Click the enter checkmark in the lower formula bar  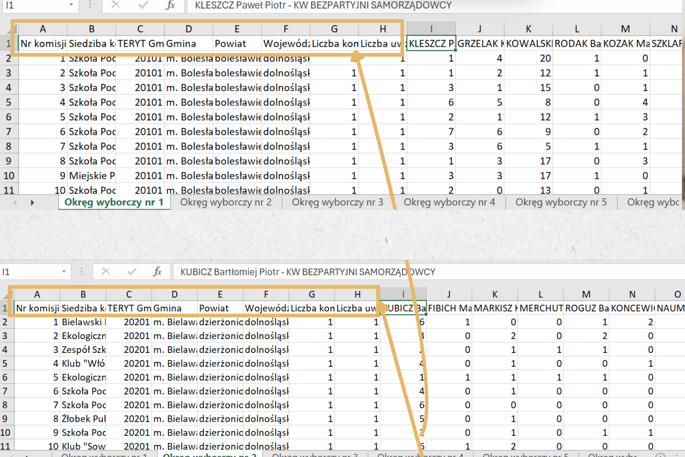point(132,271)
